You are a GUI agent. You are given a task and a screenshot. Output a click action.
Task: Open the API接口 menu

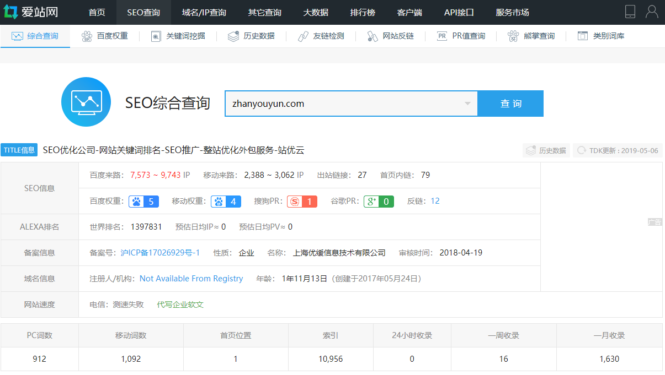[459, 12]
